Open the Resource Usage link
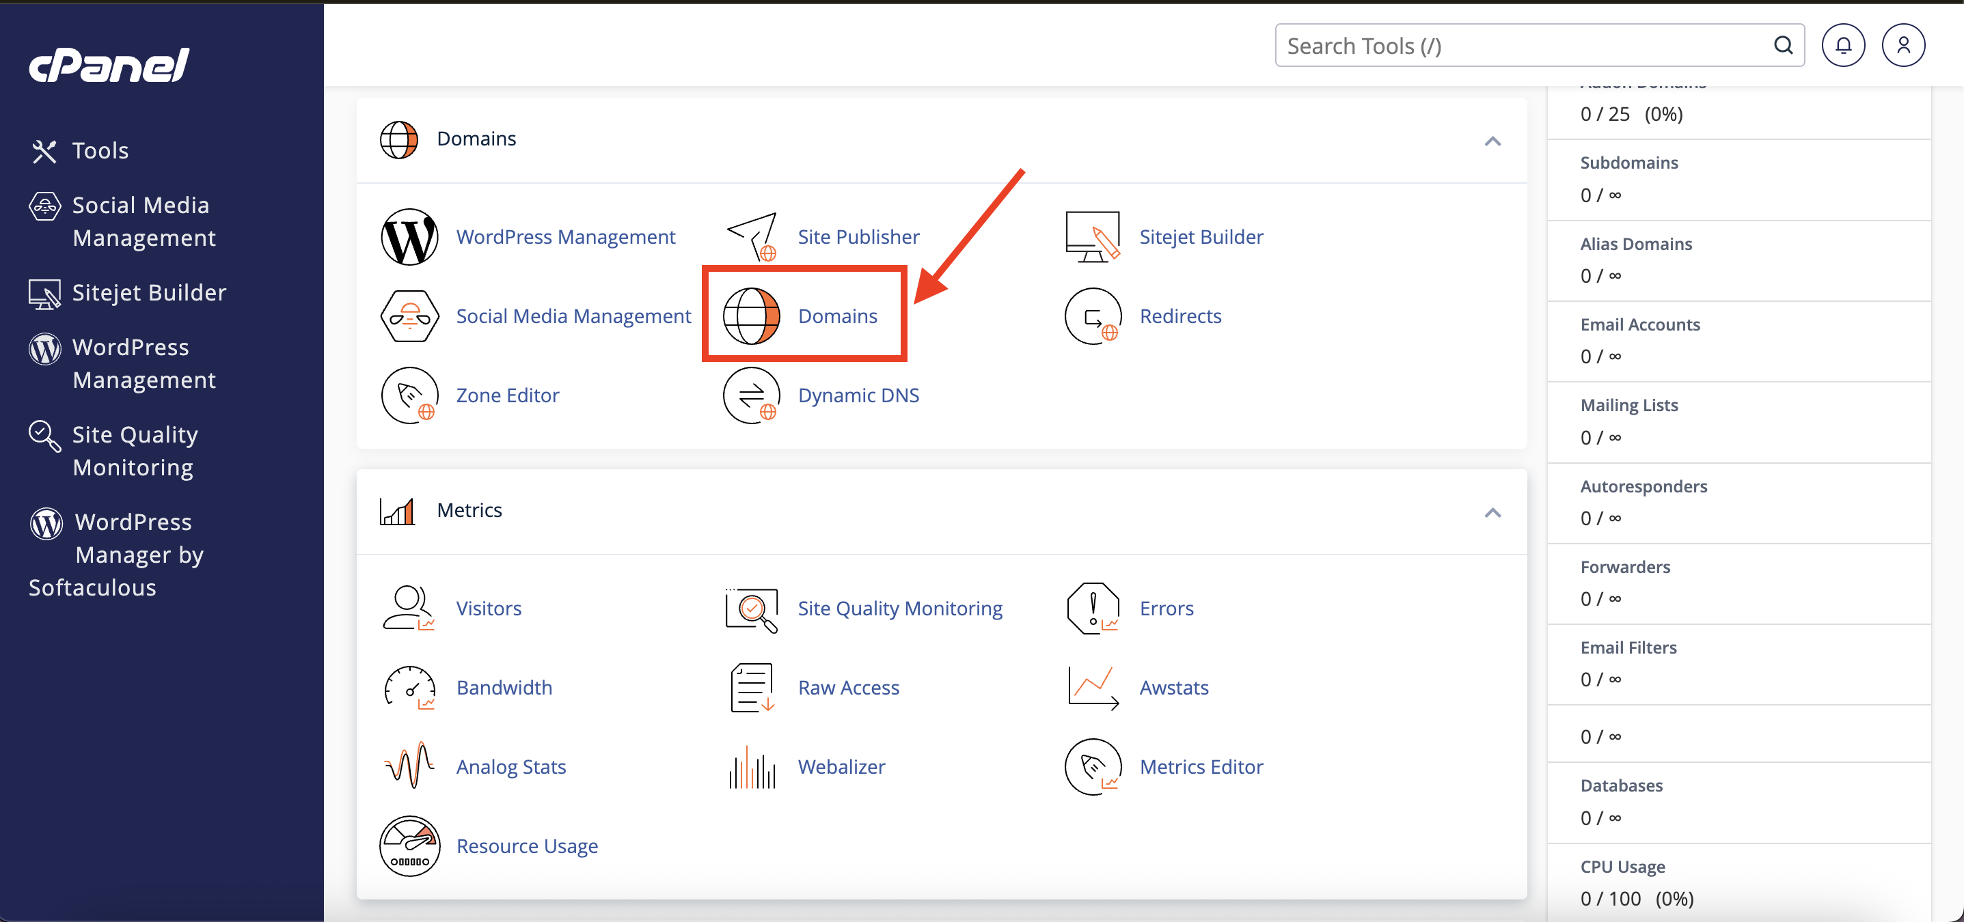Image resolution: width=1964 pixels, height=922 pixels. (526, 846)
